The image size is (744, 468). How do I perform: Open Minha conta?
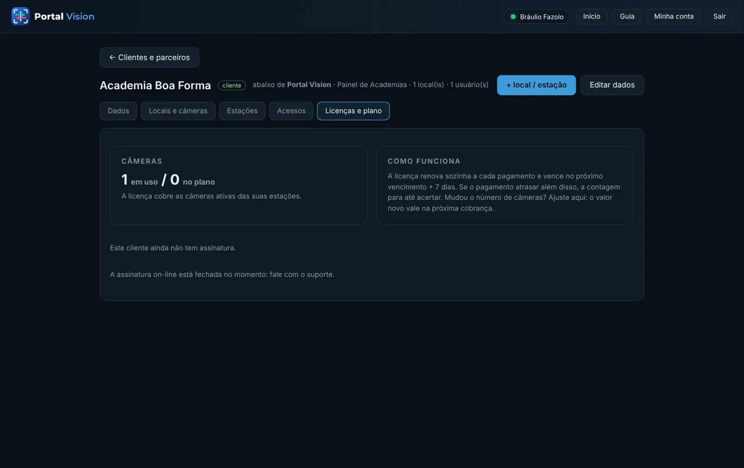click(x=674, y=16)
